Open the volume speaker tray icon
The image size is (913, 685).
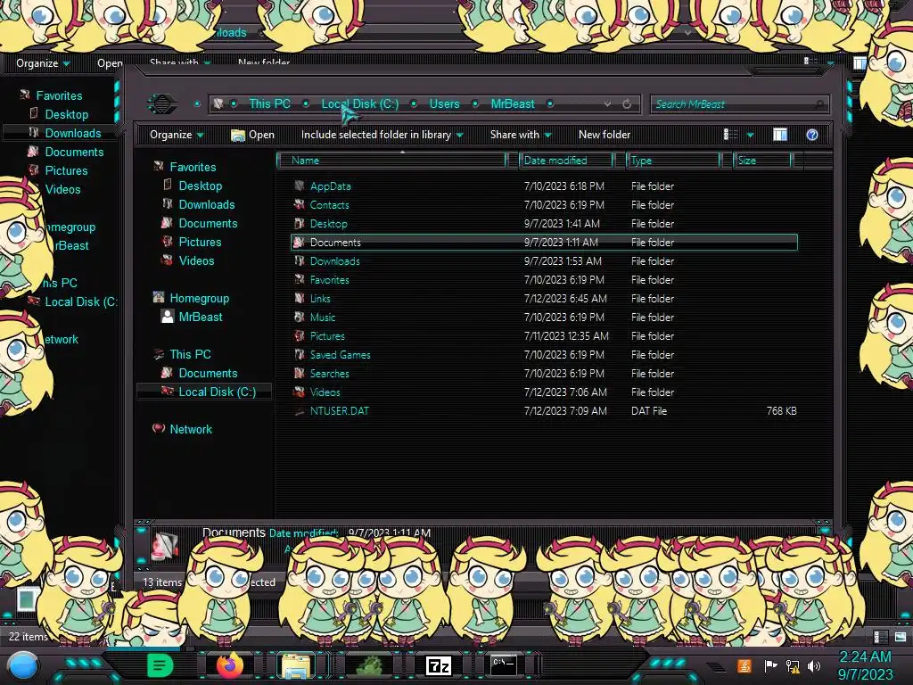point(814,665)
